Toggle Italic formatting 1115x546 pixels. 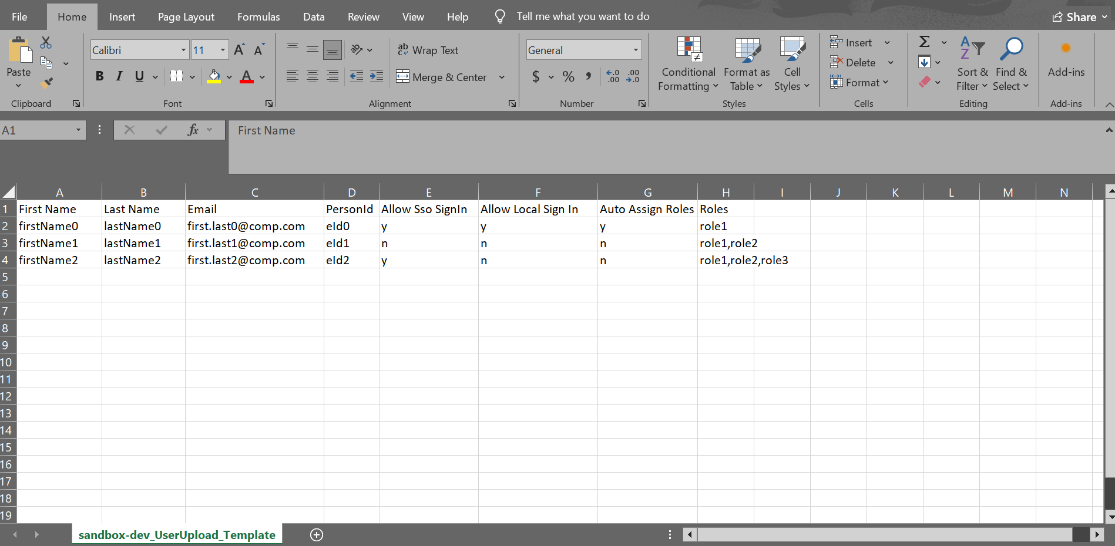[x=119, y=76]
